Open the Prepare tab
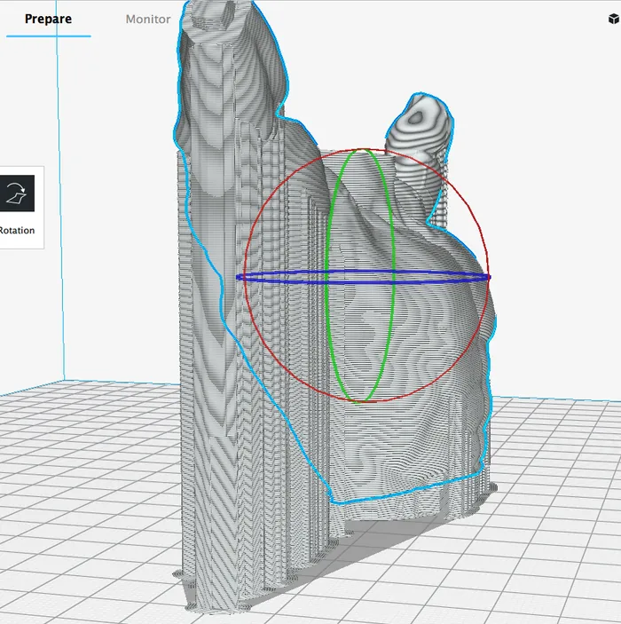This screenshot has width=621, height=624. (x=48, y=19)
